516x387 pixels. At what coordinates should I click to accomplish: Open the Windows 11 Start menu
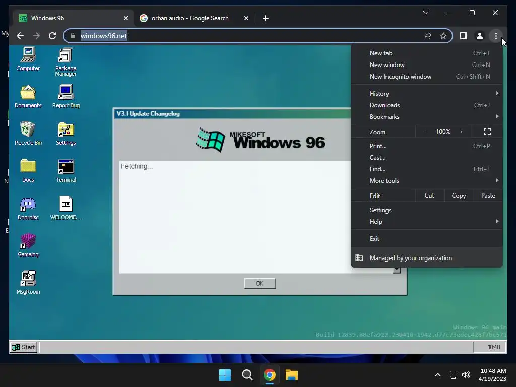pos(225,375)
